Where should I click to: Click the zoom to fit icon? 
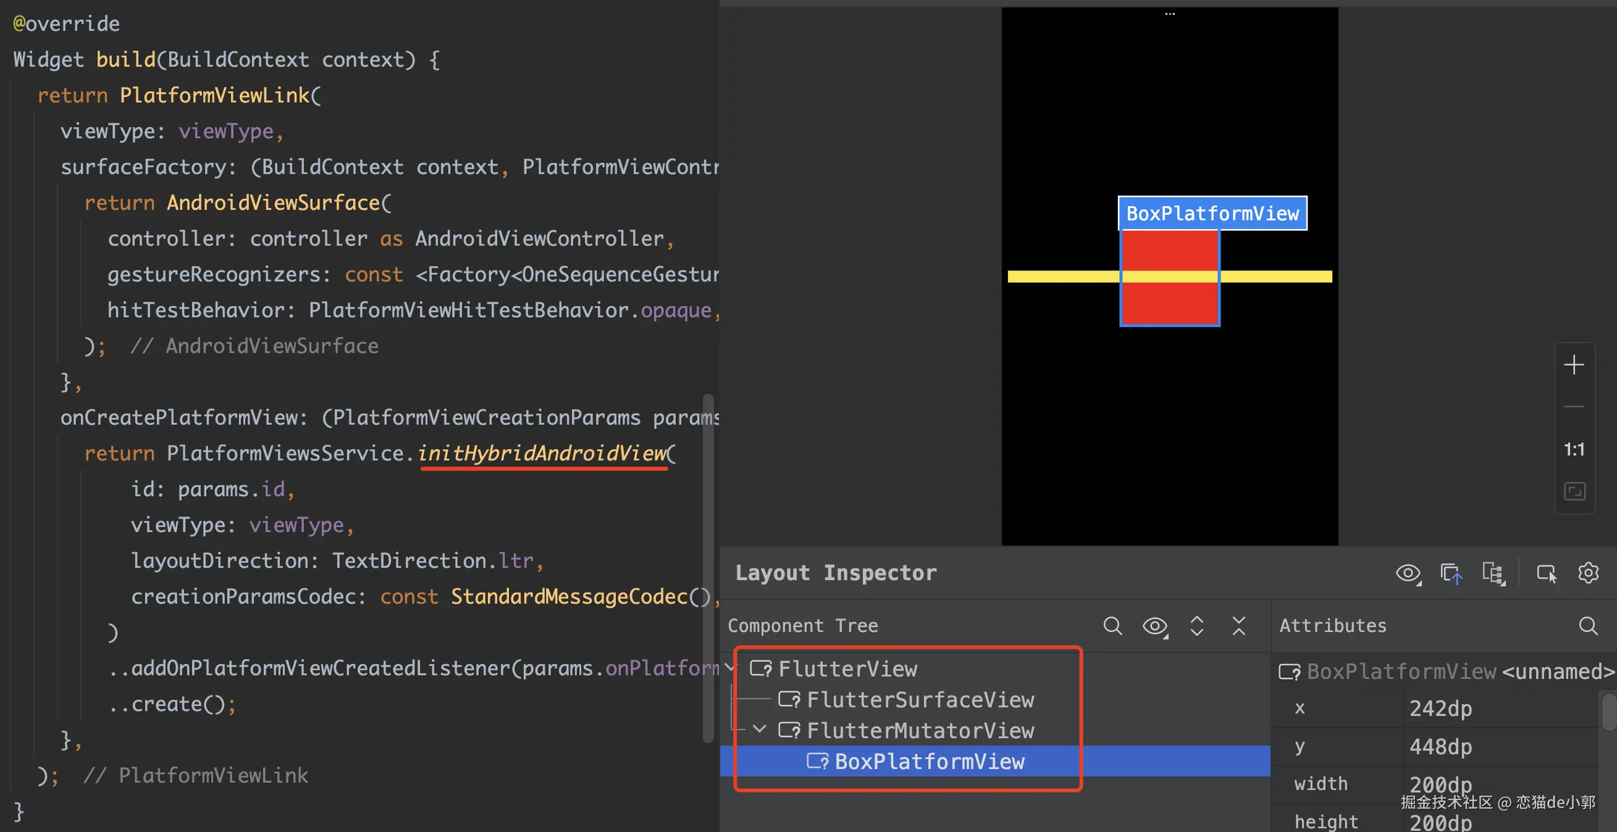(1574, 491)
